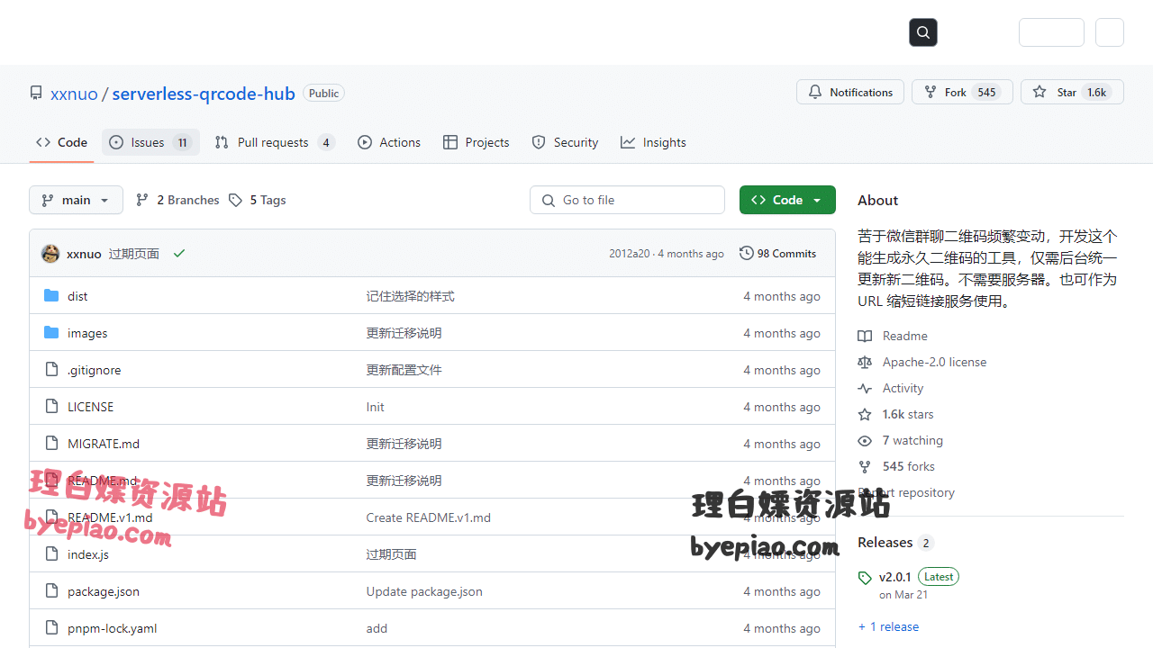The image size is (1153, 648).
Task: Open the MIGRATE.md file
Action: pyautogui.click(x=104, y=444)
